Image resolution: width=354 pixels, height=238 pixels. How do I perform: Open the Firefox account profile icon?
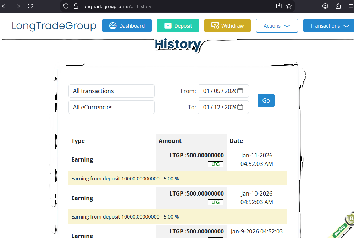point(325,6)
